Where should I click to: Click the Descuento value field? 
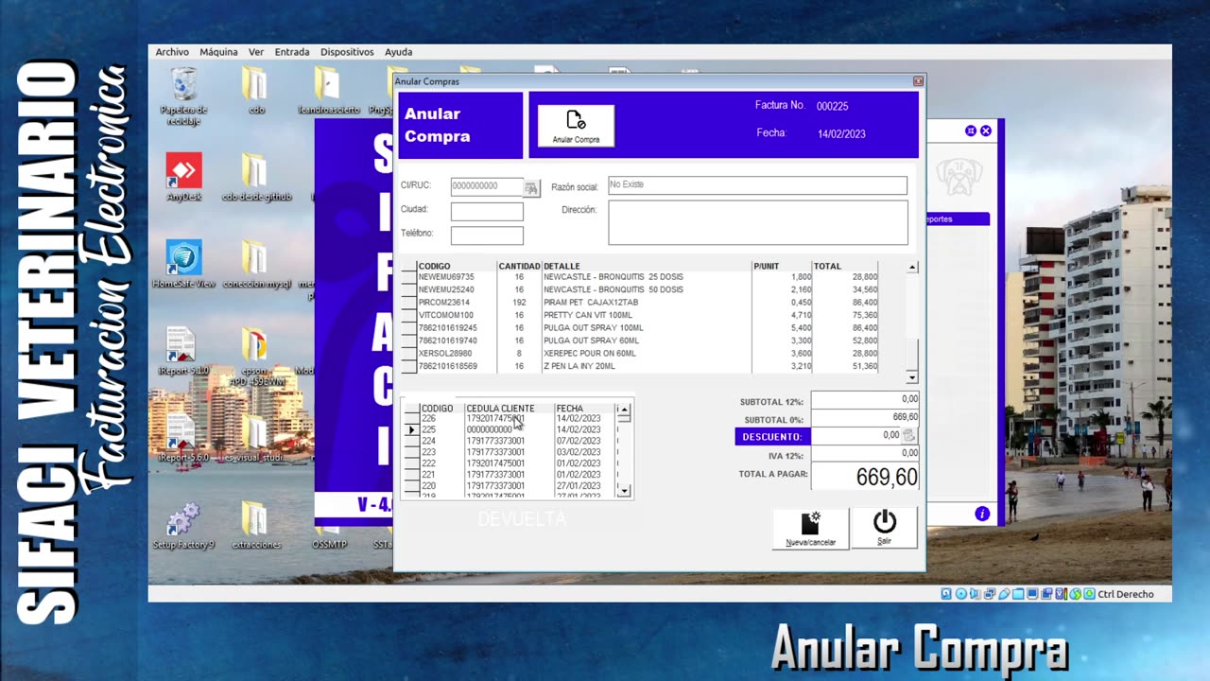coord(856,435)
